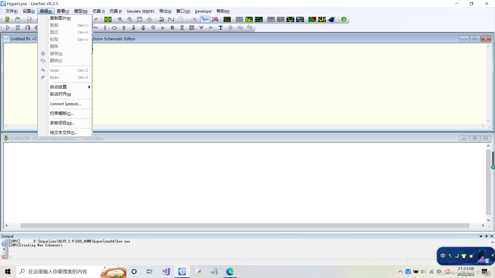Screen dimensions: 495x278
Task: Select the inductor symbol tool
Action: pos(105,28)
